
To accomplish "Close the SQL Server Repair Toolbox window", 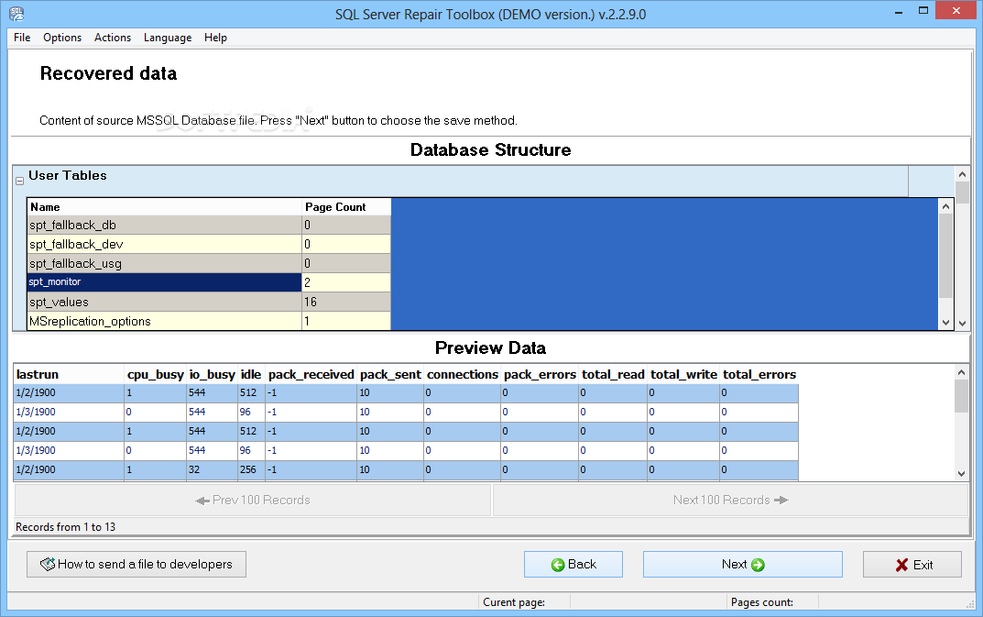I will pyautogui.click(x=956, y=10).
